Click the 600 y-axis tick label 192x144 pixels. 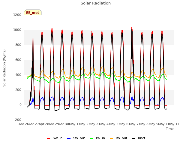[18, 60]
